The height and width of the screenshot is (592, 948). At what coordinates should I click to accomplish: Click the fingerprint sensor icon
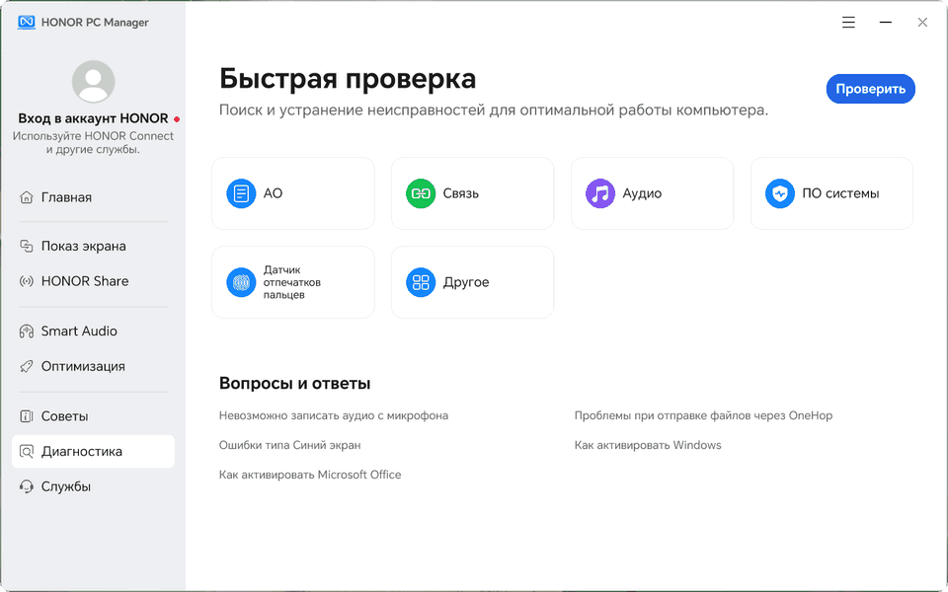[241, 282]
